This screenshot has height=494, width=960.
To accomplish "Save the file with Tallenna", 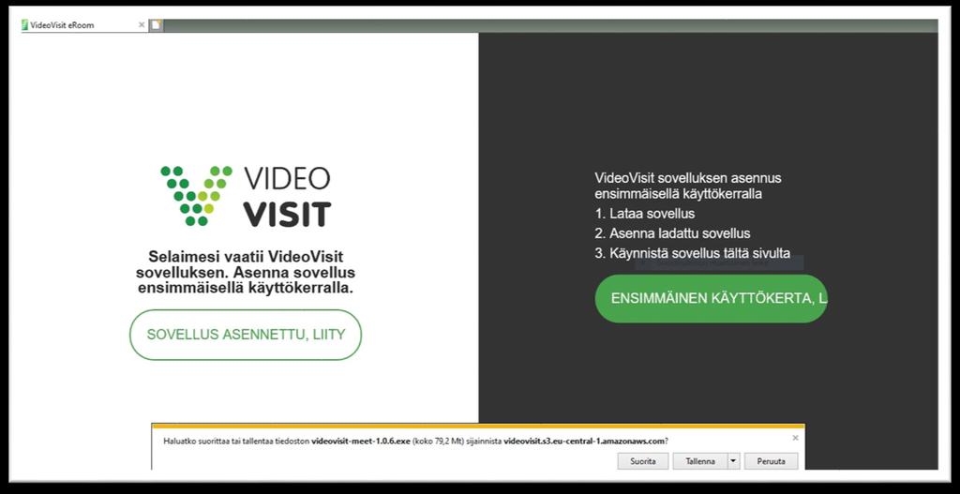I will [699, 461].
